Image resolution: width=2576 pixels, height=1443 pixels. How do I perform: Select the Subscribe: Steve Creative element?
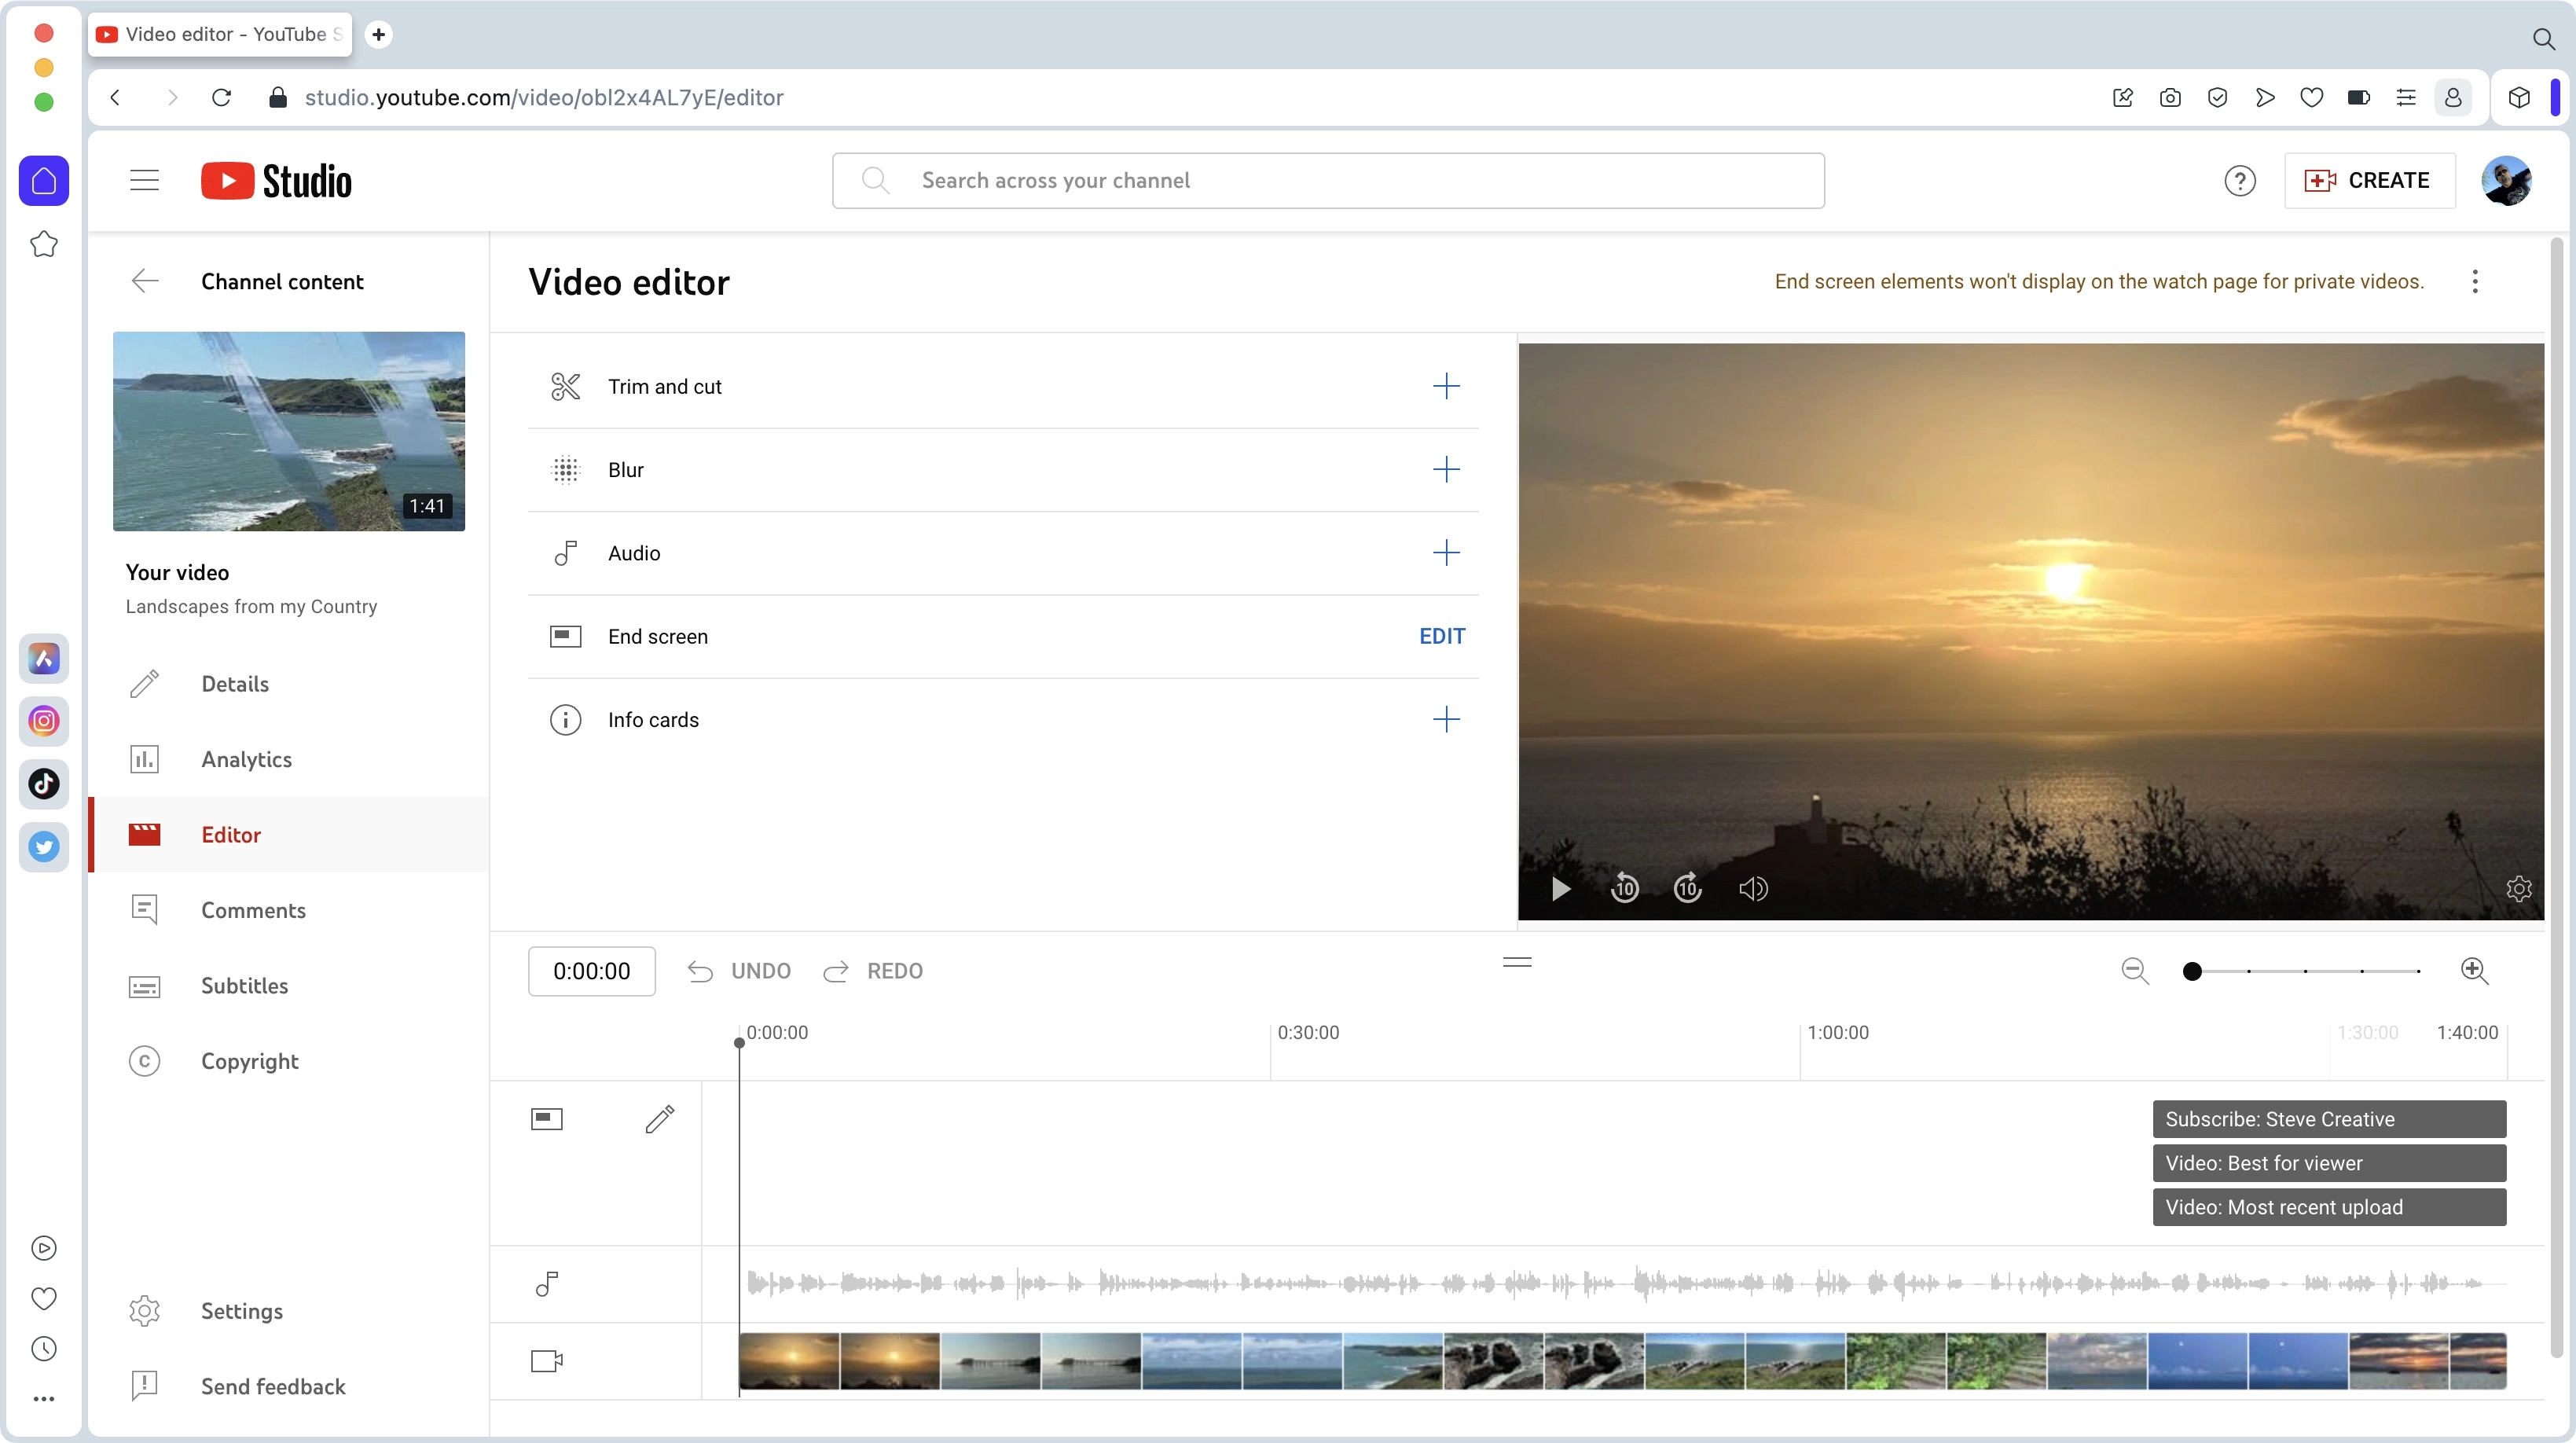2328,1118
